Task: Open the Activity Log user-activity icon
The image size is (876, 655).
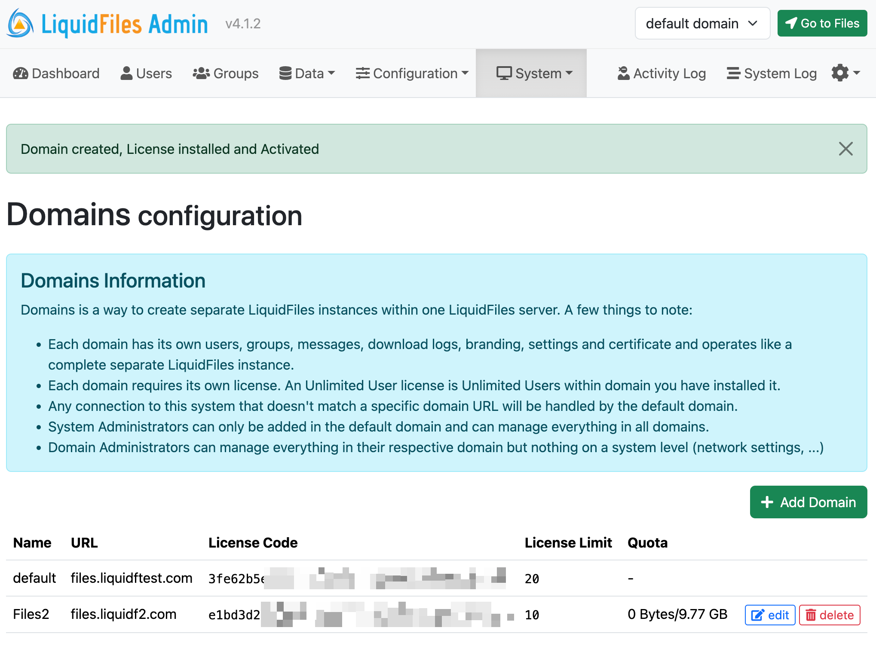Action: tap(623, 73)
